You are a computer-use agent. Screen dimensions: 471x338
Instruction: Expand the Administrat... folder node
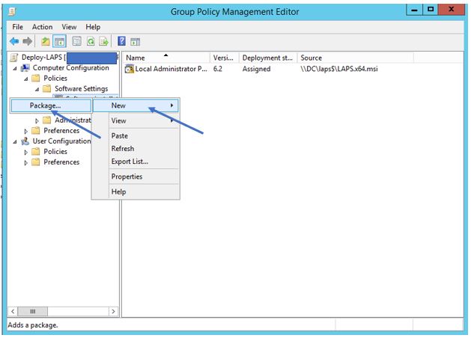coord(37,121)
